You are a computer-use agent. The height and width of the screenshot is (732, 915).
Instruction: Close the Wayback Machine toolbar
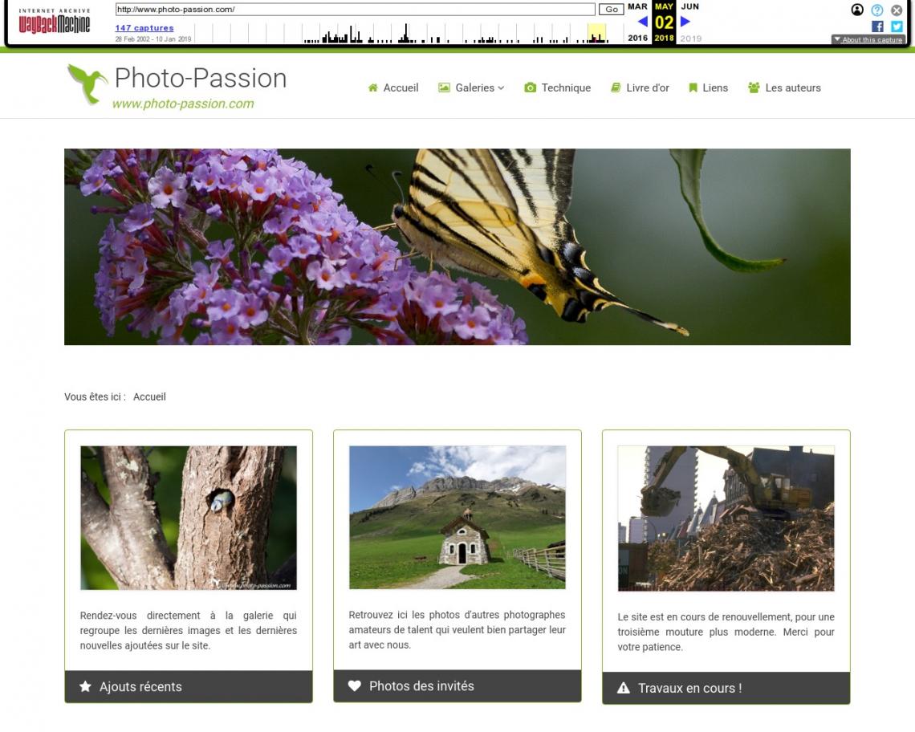coord(897,10)
